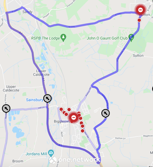Click the large road closure icon in Biggleswade
This screenshot has width=153, height=167.
pyautogui.click(x=74, y=118)
